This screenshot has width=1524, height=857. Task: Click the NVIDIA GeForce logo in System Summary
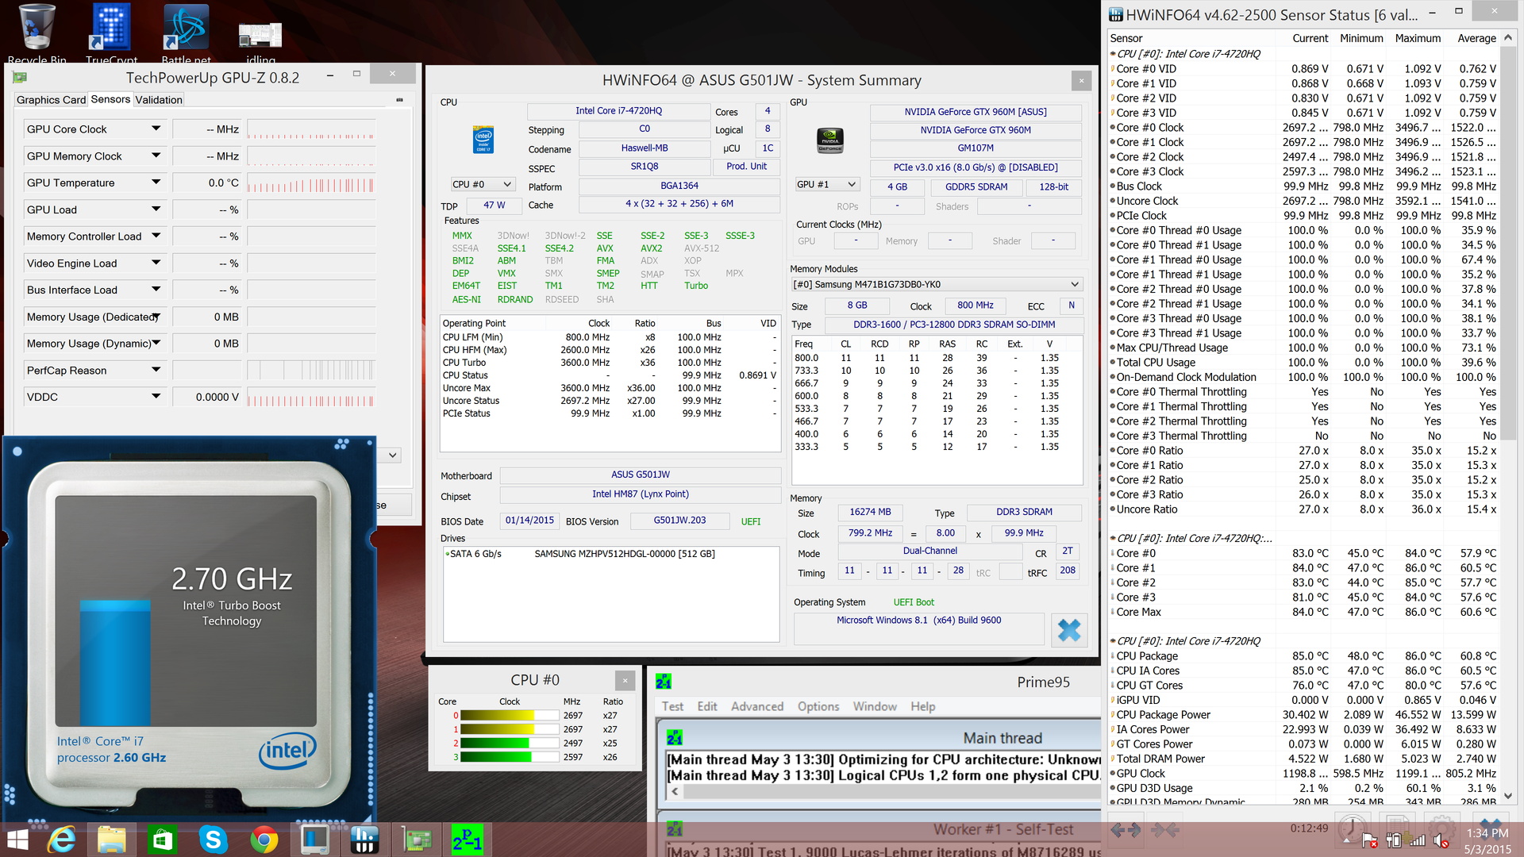pyautogui.click(x=829, y=140)
